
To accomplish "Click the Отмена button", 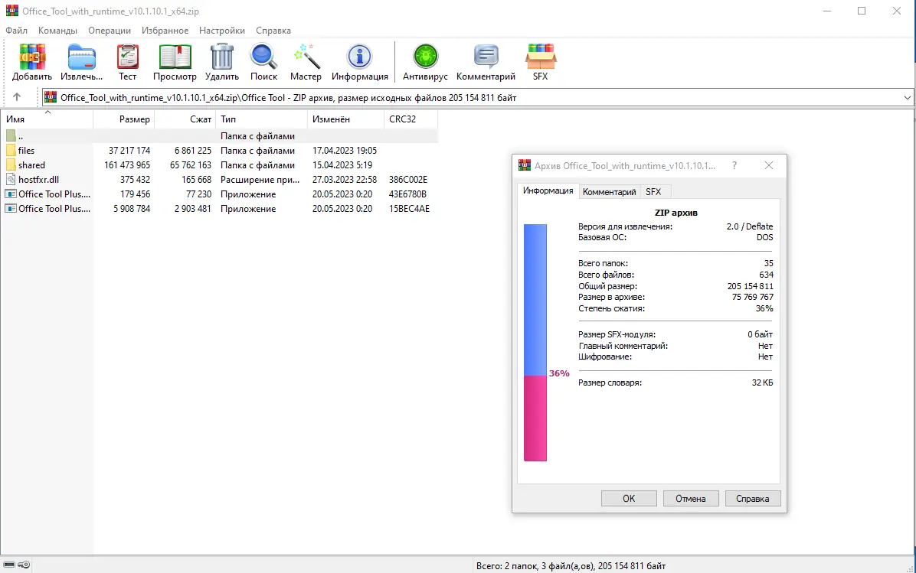I will click(691, 498).
